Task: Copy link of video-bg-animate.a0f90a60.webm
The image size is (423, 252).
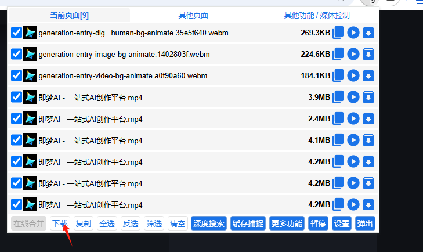Action: click(338, 75)
